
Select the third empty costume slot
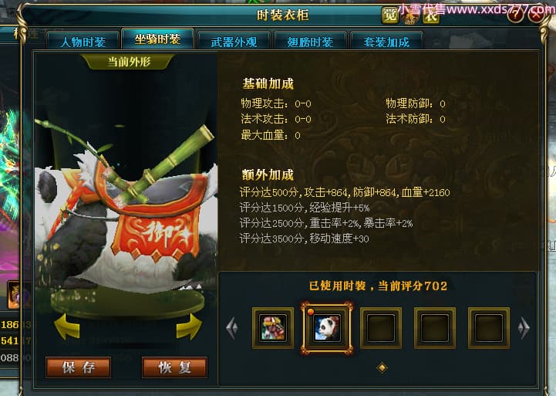tap(381, 328)
